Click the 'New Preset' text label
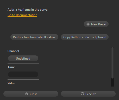Screen dimensions: 119x100 tap(99, 24)
